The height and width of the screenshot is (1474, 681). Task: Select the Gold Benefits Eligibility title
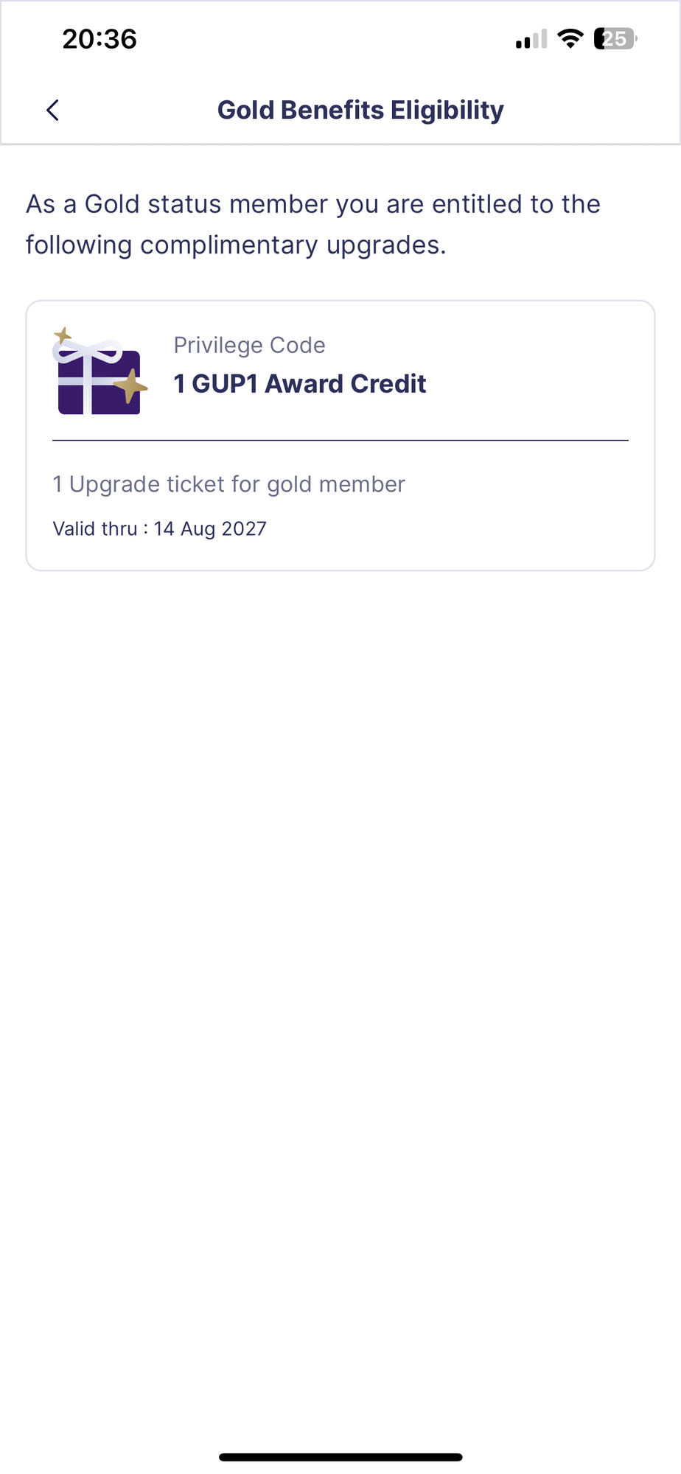click(x=360, y=110)
